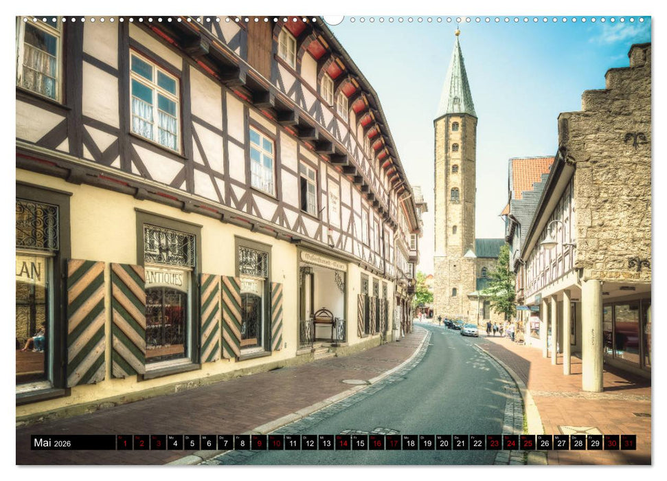Select the final red date 31
The height and width of the screenshot is (481, 667).
[628, 443]
